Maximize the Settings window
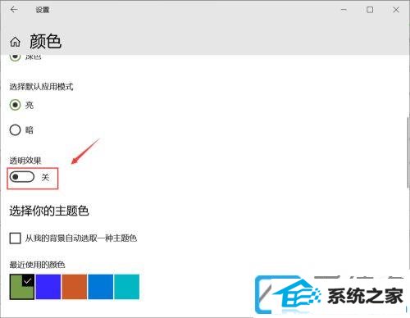The image size is (410, 318). pos(370,10)
